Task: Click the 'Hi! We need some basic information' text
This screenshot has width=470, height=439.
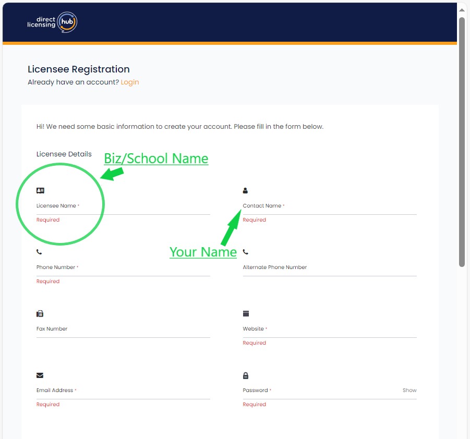Action: [x=180, y=127]
